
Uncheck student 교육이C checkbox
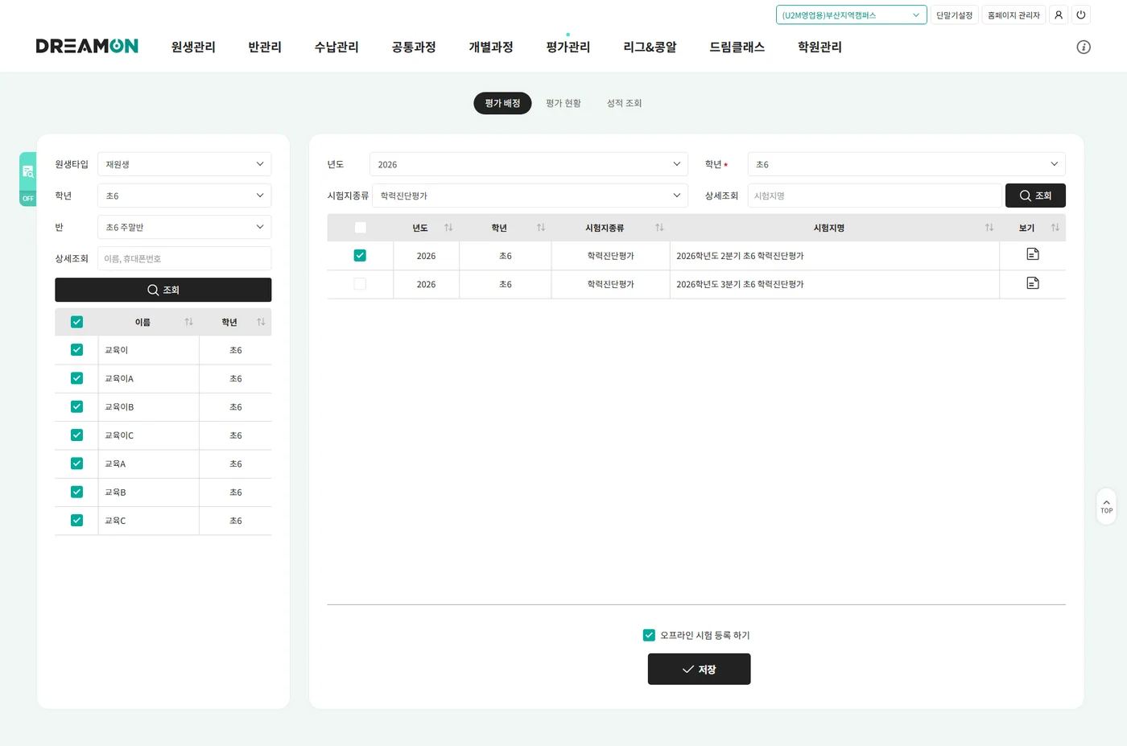click(76, 435)
